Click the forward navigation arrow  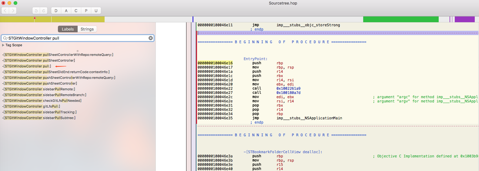coord(13,11)
